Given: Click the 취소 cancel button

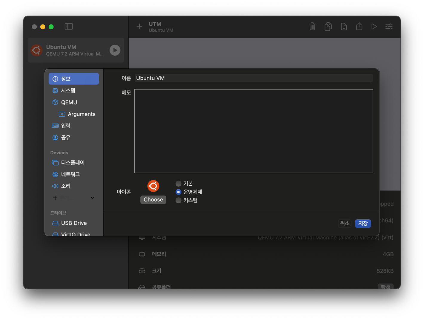Looking at the screenshot, I should pos(345,223).
